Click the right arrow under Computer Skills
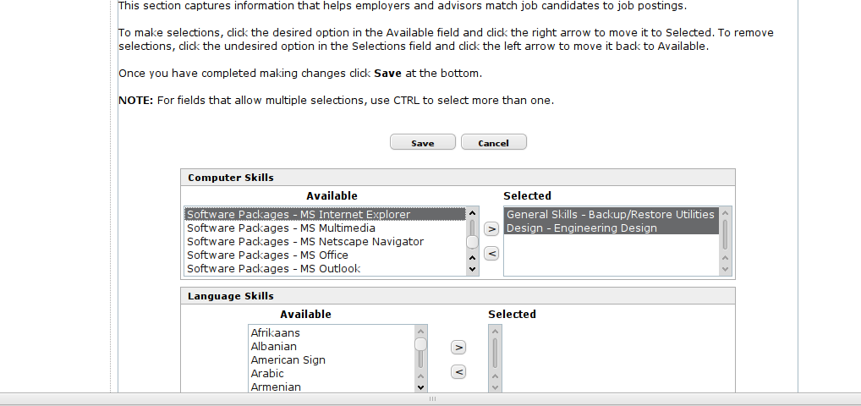861x406 pixels. pyautogui.click(x=491, y=228)
